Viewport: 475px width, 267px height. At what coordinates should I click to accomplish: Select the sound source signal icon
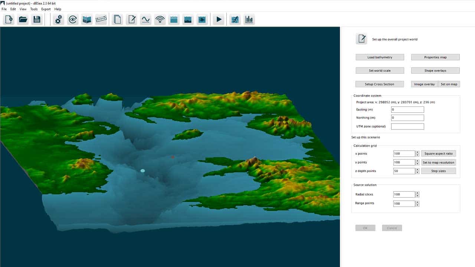click(x=160, y=20)
